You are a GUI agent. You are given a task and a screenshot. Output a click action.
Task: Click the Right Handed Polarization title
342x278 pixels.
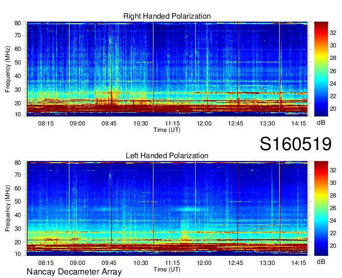click(x=167, y=16)
